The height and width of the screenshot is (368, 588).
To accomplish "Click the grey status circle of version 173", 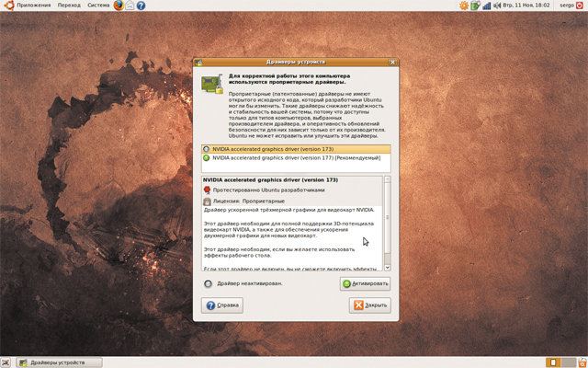I will [x=206, y=149].
